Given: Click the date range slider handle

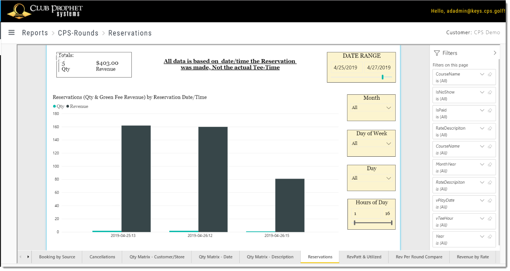Looking at the screenshot, I should click(x=382, y=77).
